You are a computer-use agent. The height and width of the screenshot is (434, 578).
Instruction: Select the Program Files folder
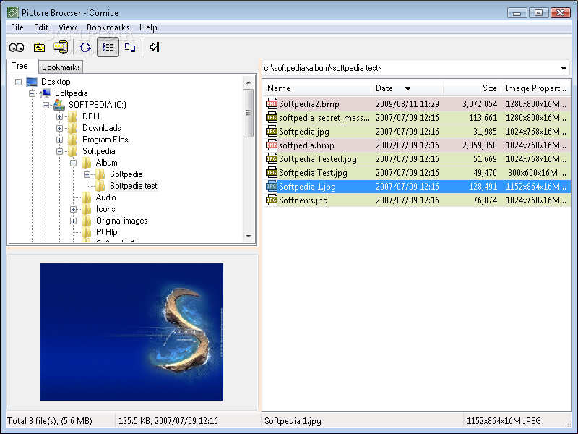(105, 140)
